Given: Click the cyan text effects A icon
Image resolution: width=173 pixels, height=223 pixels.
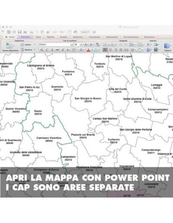Looking at the screenshot, I should point(96,50).
